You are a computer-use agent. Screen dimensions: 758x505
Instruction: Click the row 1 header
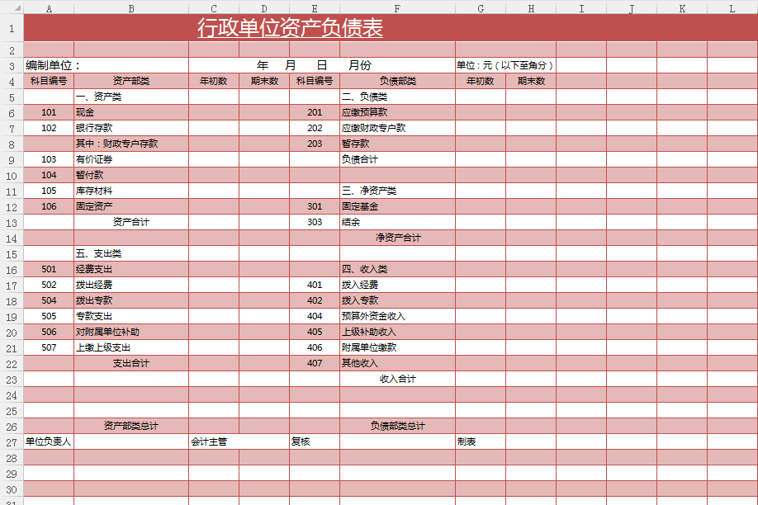click(x=12, y=29)
